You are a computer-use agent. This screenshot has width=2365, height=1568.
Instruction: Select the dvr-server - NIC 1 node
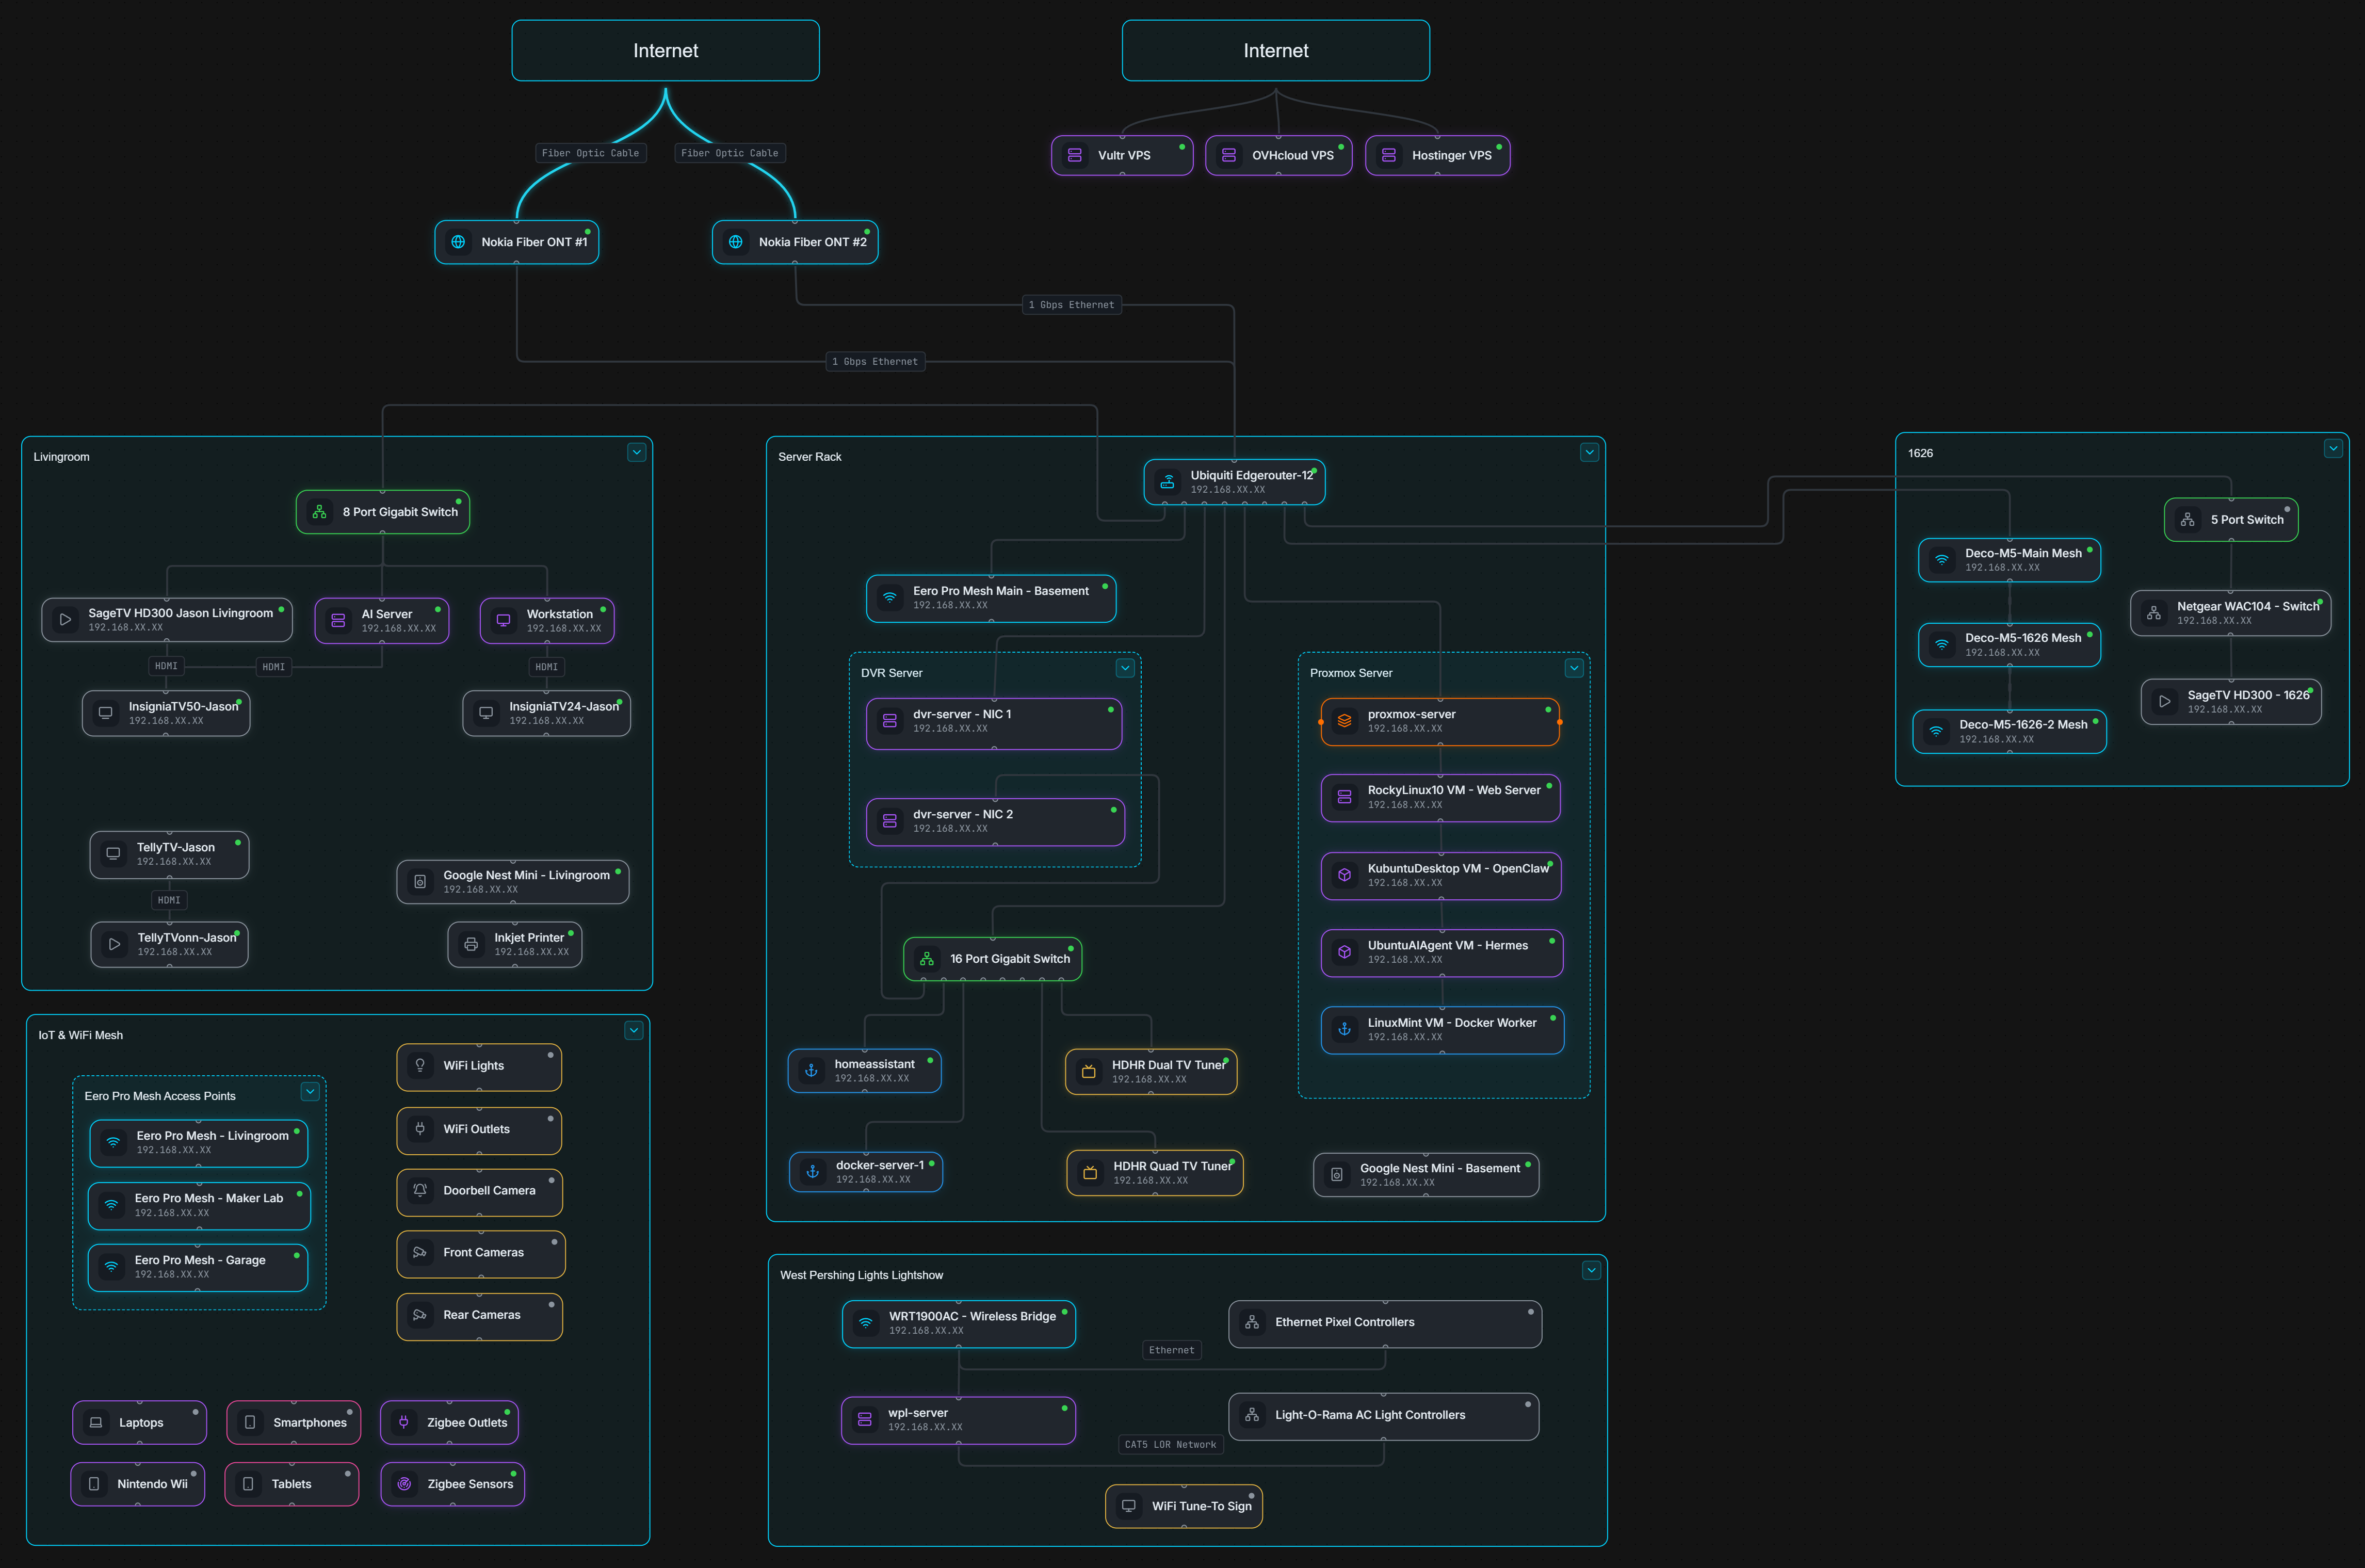click(x=994, y=724)
